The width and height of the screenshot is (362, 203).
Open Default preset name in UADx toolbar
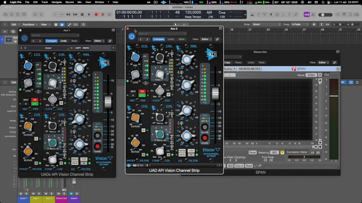click(x=48, y=48)
